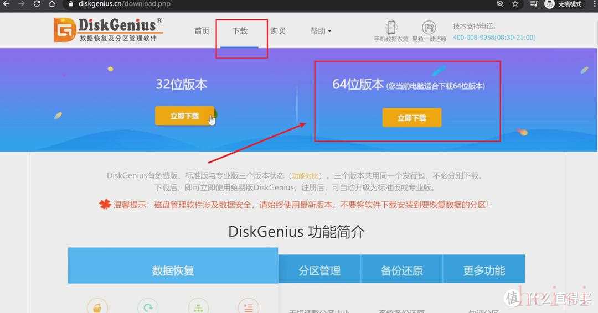Go to browser home icon
Viewport: 598px width, 313px height.
(52, 4)
